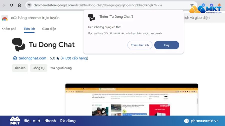The width and height of the screenshot is (225, 126).
Task: Click the cửa hàng chrome trực tuyến title
Action: [35, 18]
